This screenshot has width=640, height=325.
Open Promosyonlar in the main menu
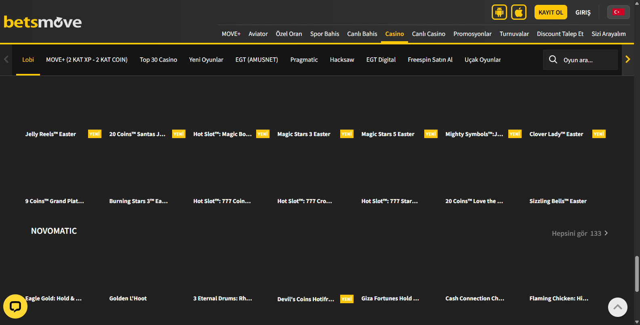472,34
